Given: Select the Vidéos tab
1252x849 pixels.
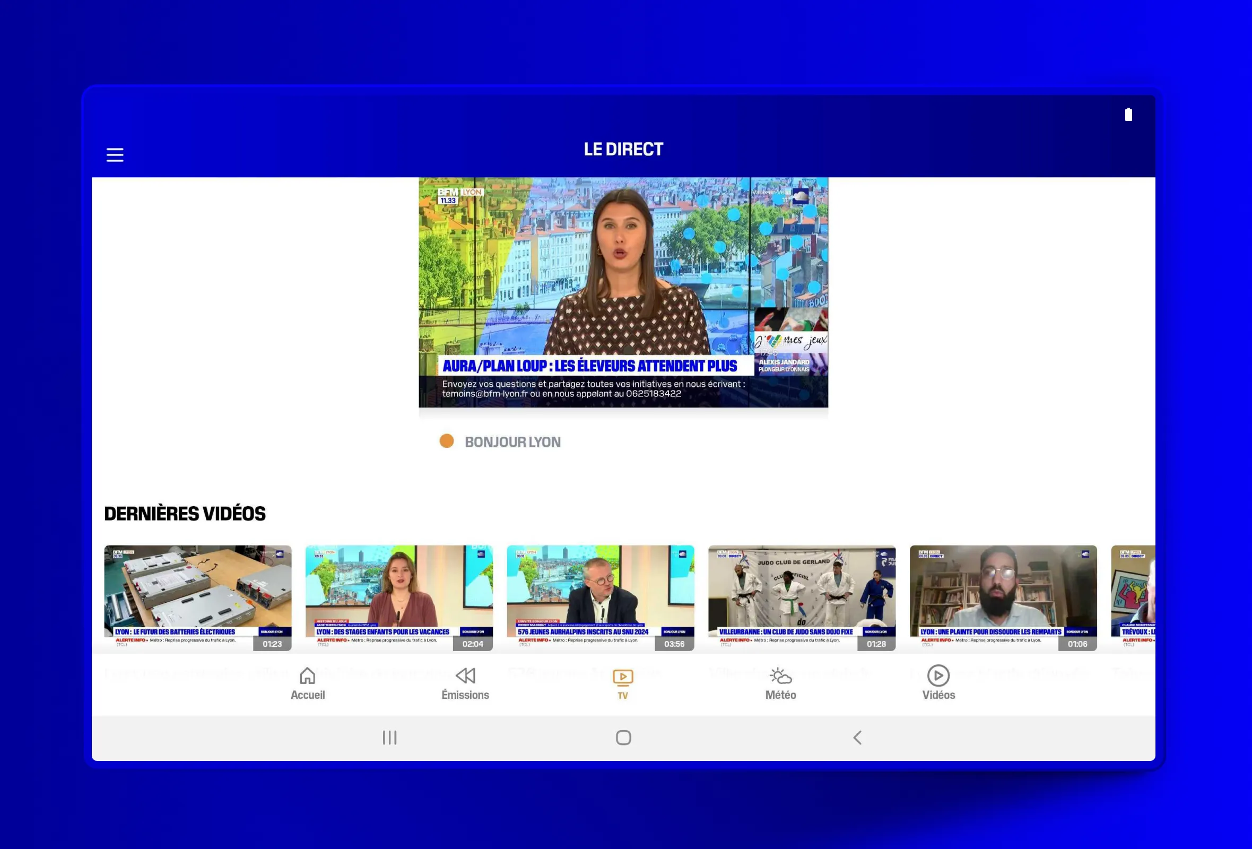Looking at the screenshot, I should [x=938, y=682].
